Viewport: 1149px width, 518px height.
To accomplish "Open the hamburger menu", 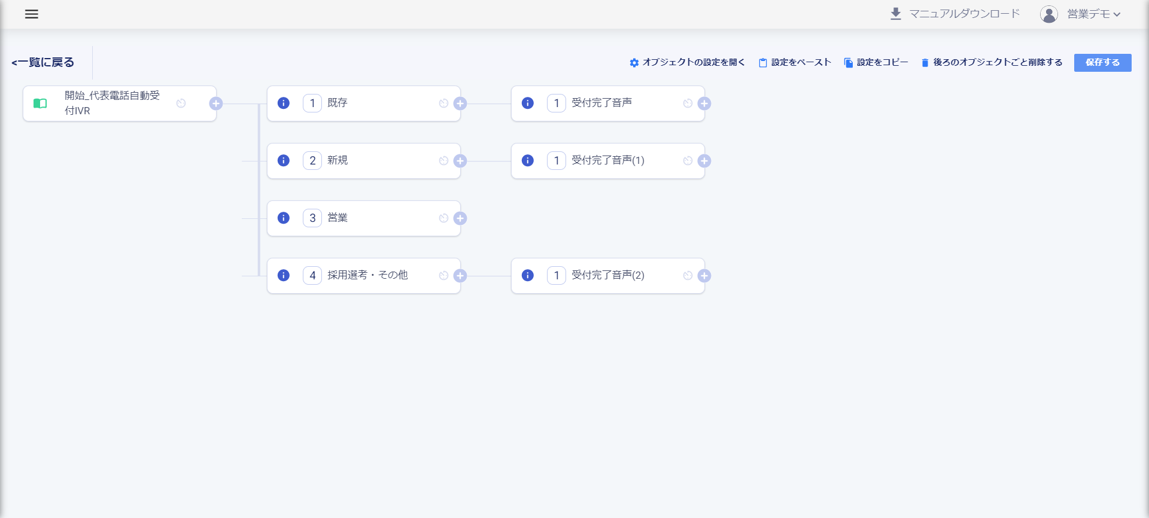I will pyautogui.click(x=32, y=14).
